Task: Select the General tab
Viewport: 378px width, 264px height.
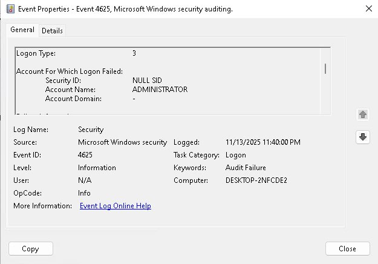Action: tap(22, 30)
